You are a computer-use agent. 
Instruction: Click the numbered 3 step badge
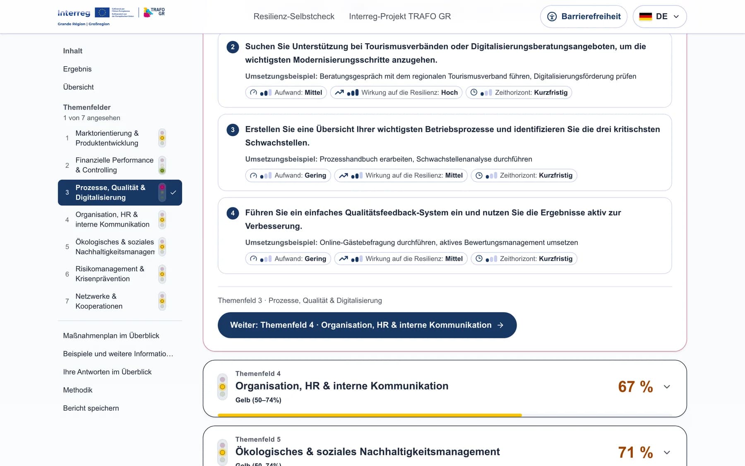233,130
